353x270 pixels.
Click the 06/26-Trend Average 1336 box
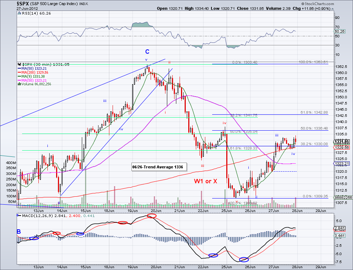tap(159, 167)
